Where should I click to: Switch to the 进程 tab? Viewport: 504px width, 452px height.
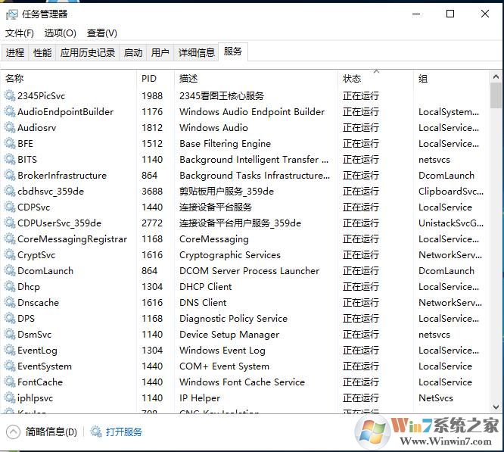(15, 52)
